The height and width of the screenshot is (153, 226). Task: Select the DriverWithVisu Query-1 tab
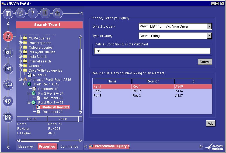pos(109,146)
